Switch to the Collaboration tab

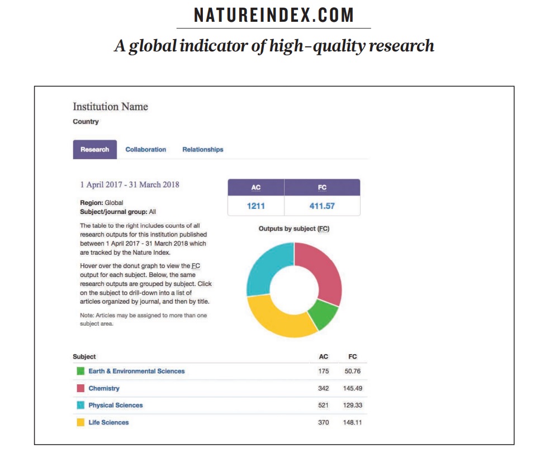point(147,149)
